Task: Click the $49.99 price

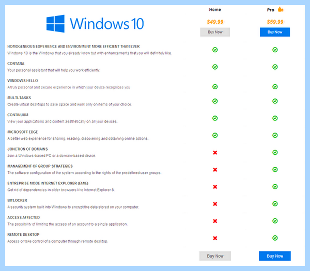Action: (x=215, y=22)
